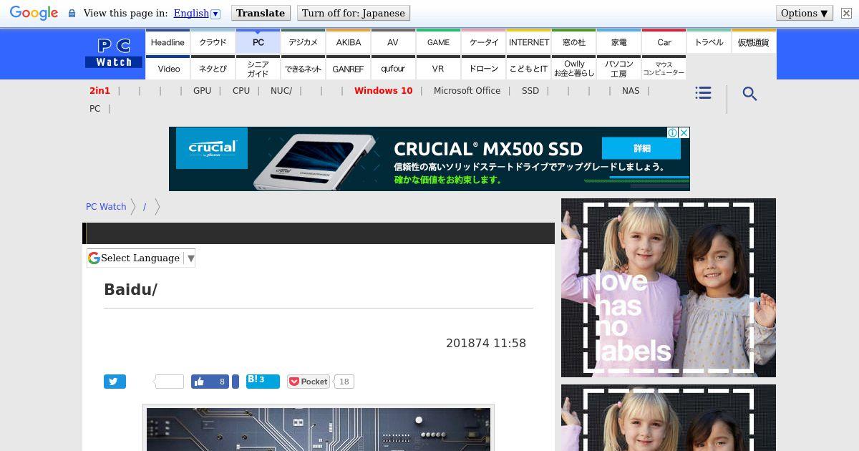Close the Crucial banner ad
This screenshot has width=859, height=451.
[684, 132]
